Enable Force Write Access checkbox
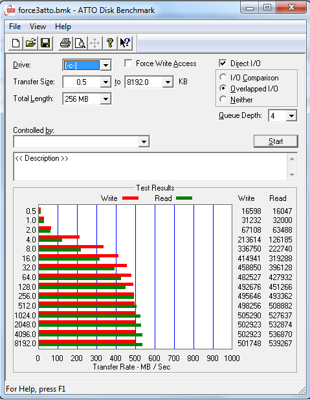310x400 pixels. [128, 63]
